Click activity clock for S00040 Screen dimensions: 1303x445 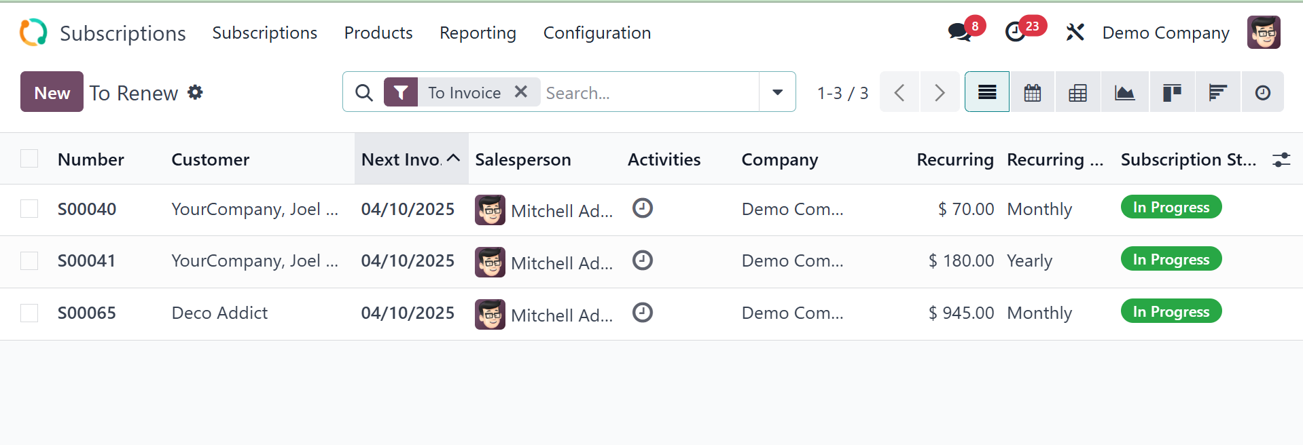643,208
